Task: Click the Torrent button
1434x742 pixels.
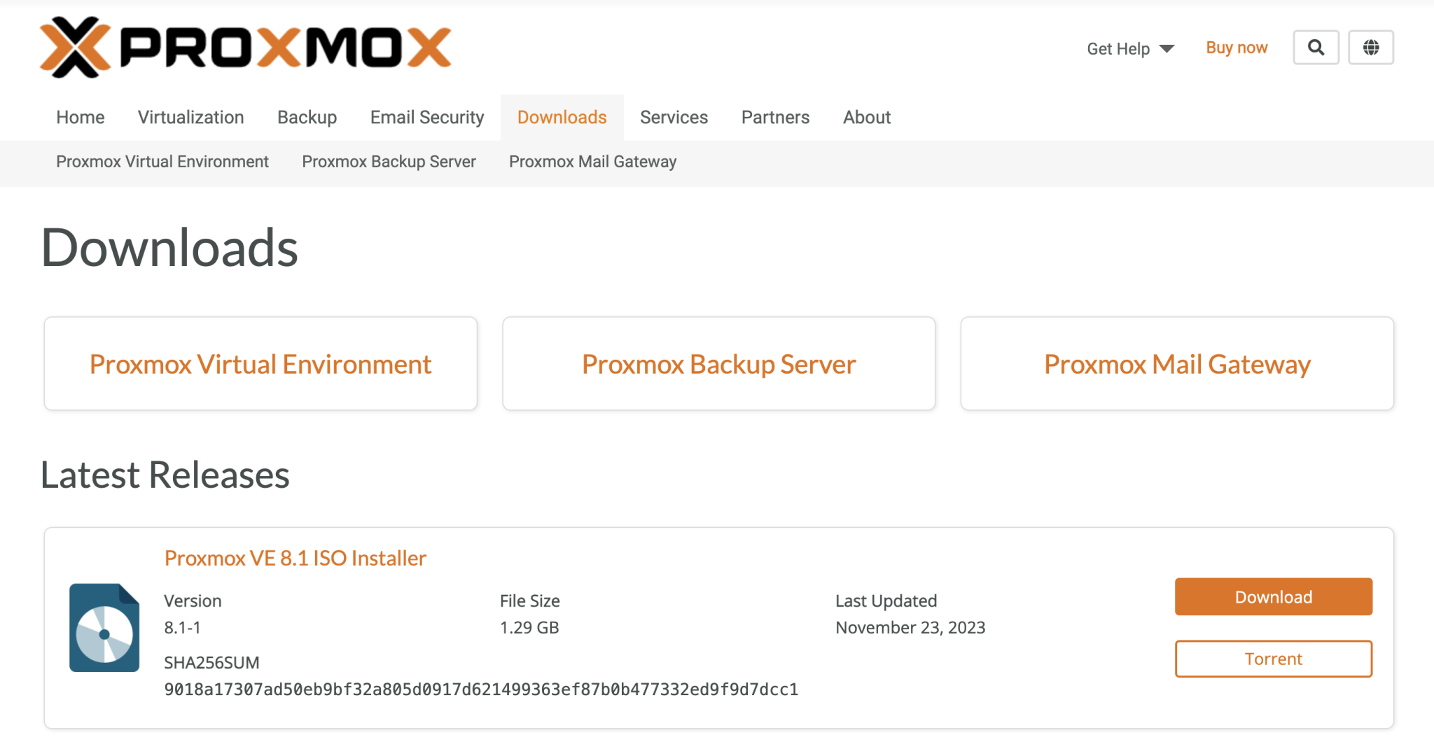Action: 1273,658
